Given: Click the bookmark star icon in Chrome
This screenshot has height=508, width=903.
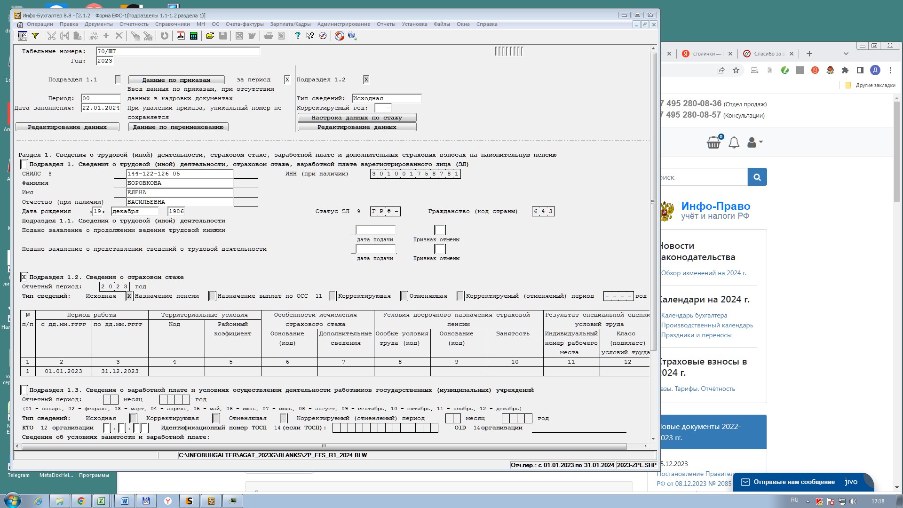Looking at the screenshot, I should pos(736,70).
